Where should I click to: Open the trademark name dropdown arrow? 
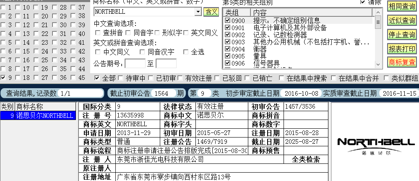pos(198,12)
